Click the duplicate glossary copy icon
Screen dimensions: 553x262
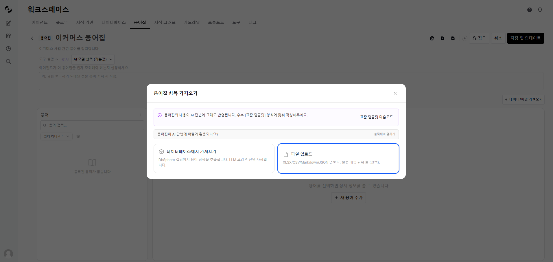click(x=432, y=38)
